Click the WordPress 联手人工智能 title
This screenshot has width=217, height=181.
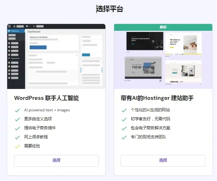click(x=46, y=98)
